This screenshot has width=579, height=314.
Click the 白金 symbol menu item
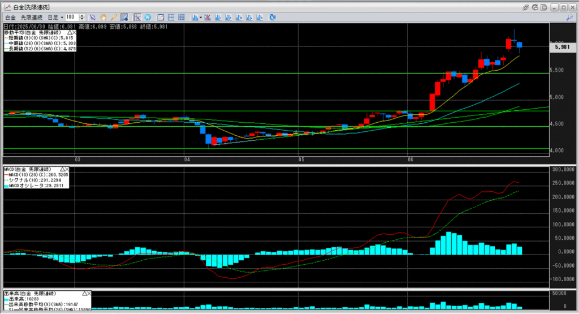10,18
